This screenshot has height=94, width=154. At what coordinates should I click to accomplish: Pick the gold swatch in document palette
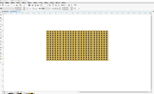pyautogui.click(x=34, y=93)
